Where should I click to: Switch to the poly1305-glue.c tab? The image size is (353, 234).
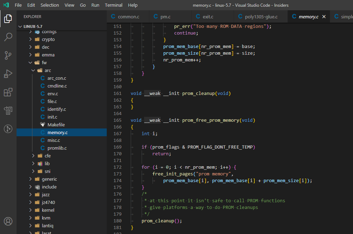coord(261,17)
